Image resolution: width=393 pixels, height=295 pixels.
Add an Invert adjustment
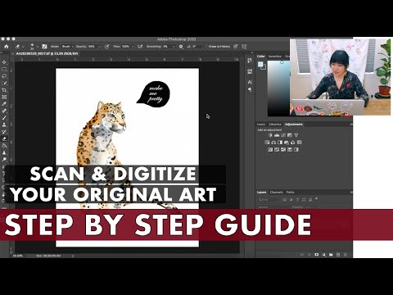point(270,150)
